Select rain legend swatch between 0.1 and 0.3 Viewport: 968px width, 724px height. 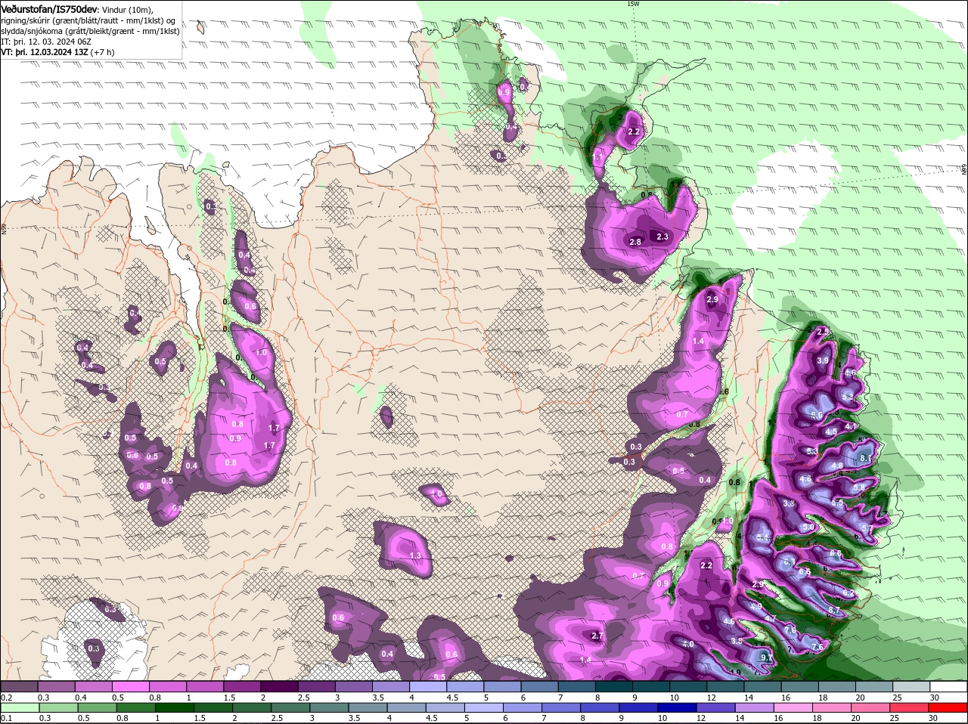[x=19, y=708]
